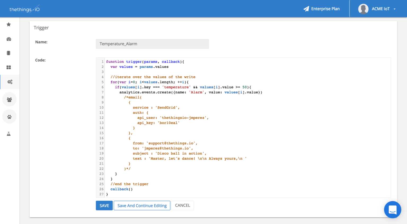Click Save And Continue Editing

tap(142, 206)
